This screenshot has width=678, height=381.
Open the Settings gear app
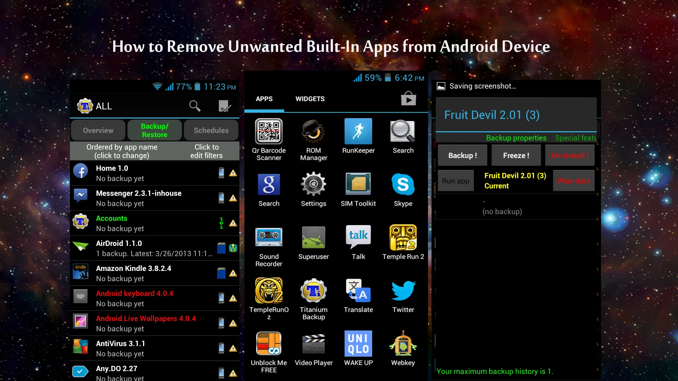click(x=314, y=189)
